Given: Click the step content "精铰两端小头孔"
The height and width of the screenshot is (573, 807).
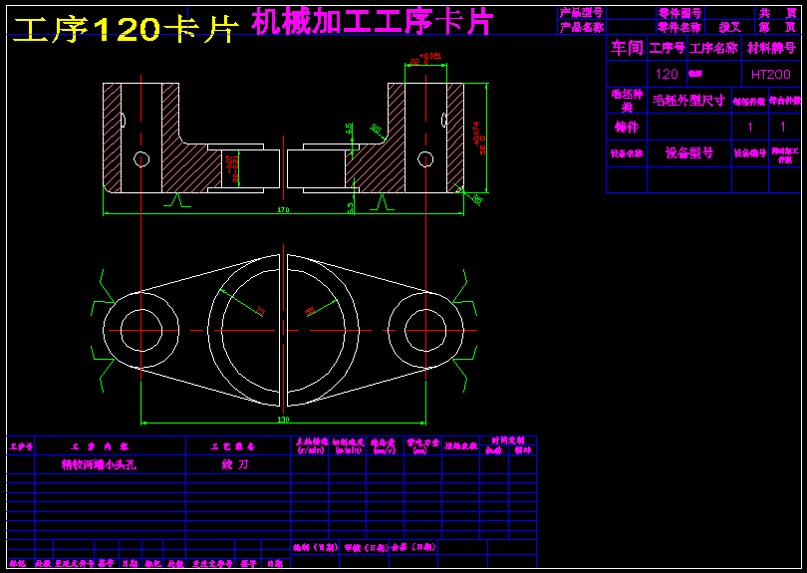Looking at the screenshot, I should tap(99, 464).
